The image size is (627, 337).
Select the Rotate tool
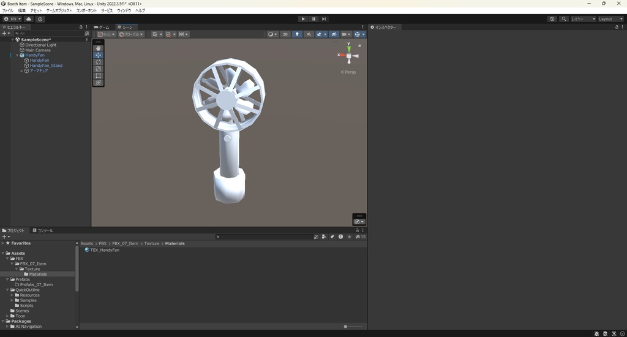coord(98,62)
